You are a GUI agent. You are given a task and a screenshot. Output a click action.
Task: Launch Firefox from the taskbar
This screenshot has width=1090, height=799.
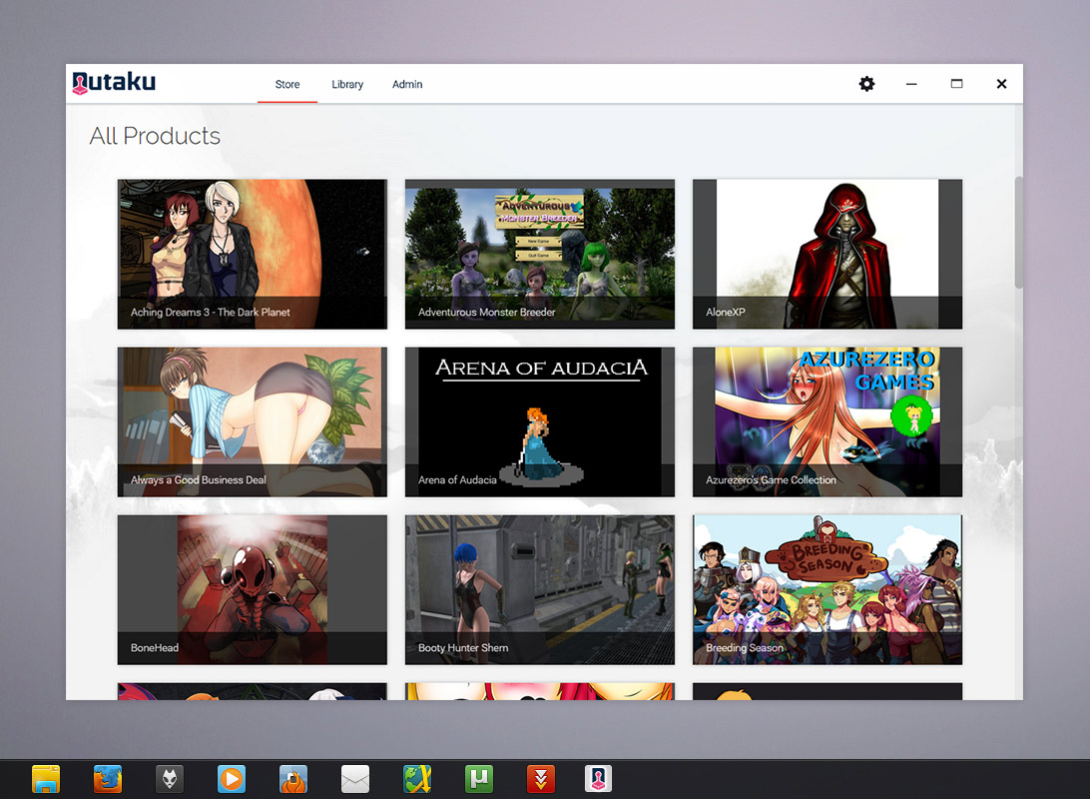108,779
